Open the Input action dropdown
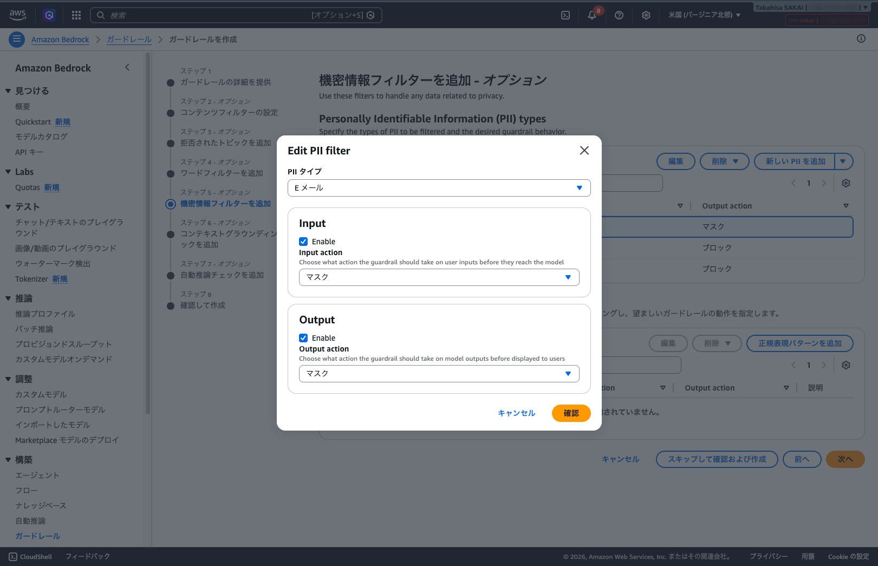878x566 pixels. click(x=439, y=277)
